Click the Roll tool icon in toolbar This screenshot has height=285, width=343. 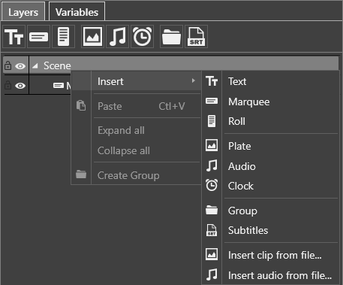[63, 37]
